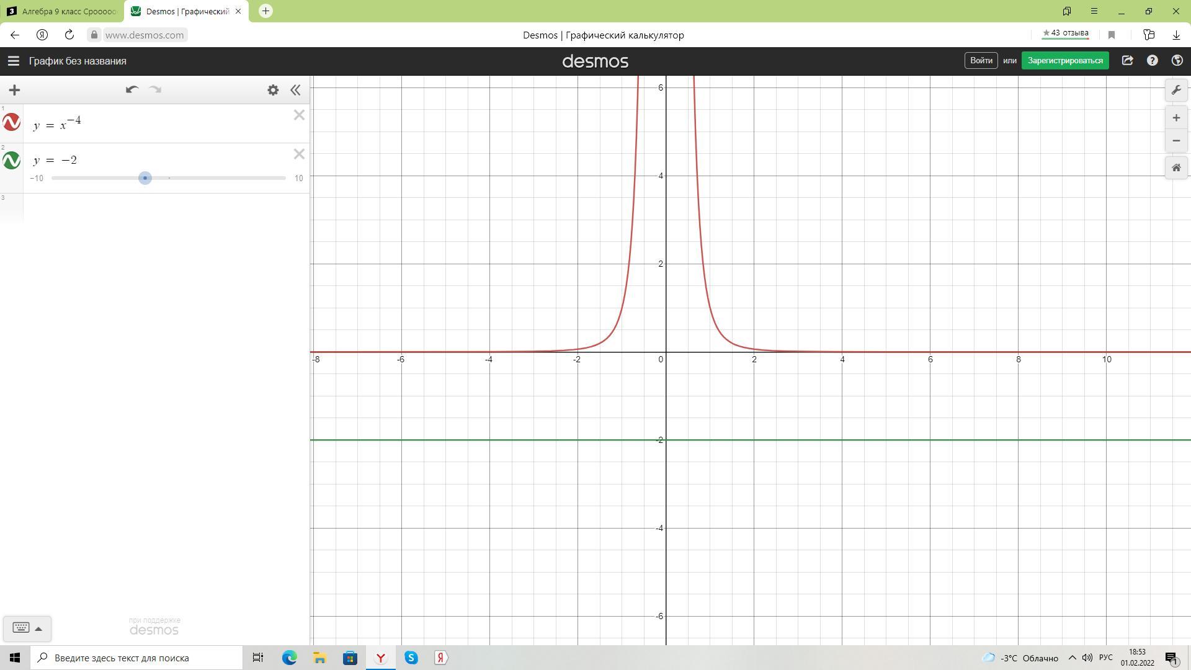
Task: Expand the add item plus menu
Action: pyautogui.click(x=14, y=90)
